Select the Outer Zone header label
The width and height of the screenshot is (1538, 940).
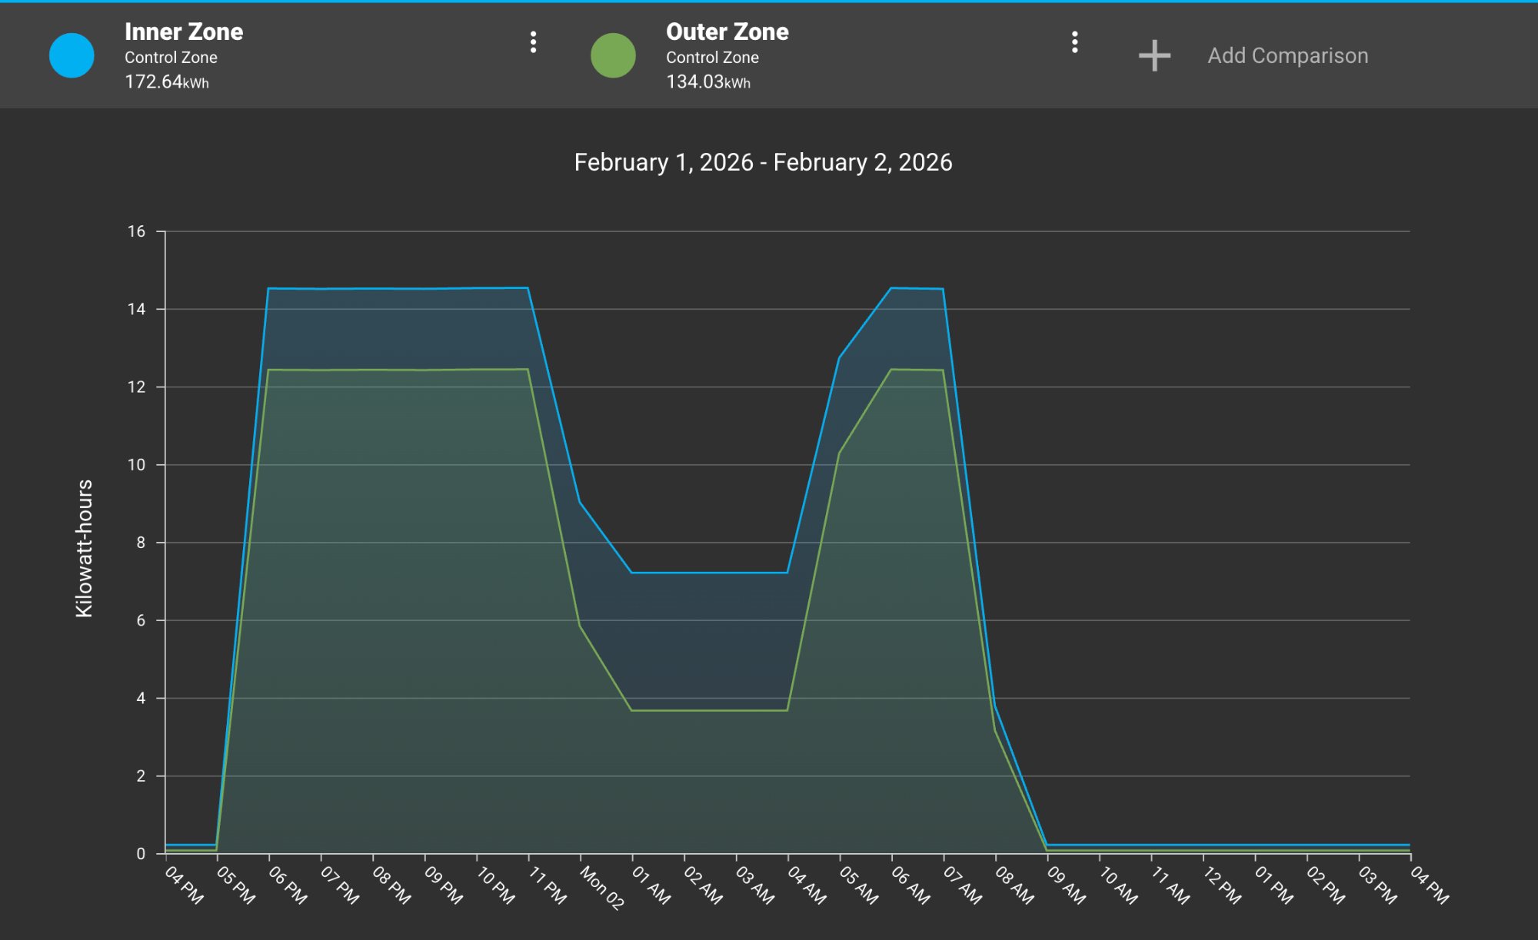click(727, 32)
